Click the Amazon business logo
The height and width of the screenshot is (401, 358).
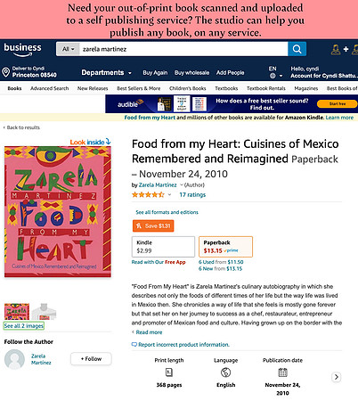[22, 50]
